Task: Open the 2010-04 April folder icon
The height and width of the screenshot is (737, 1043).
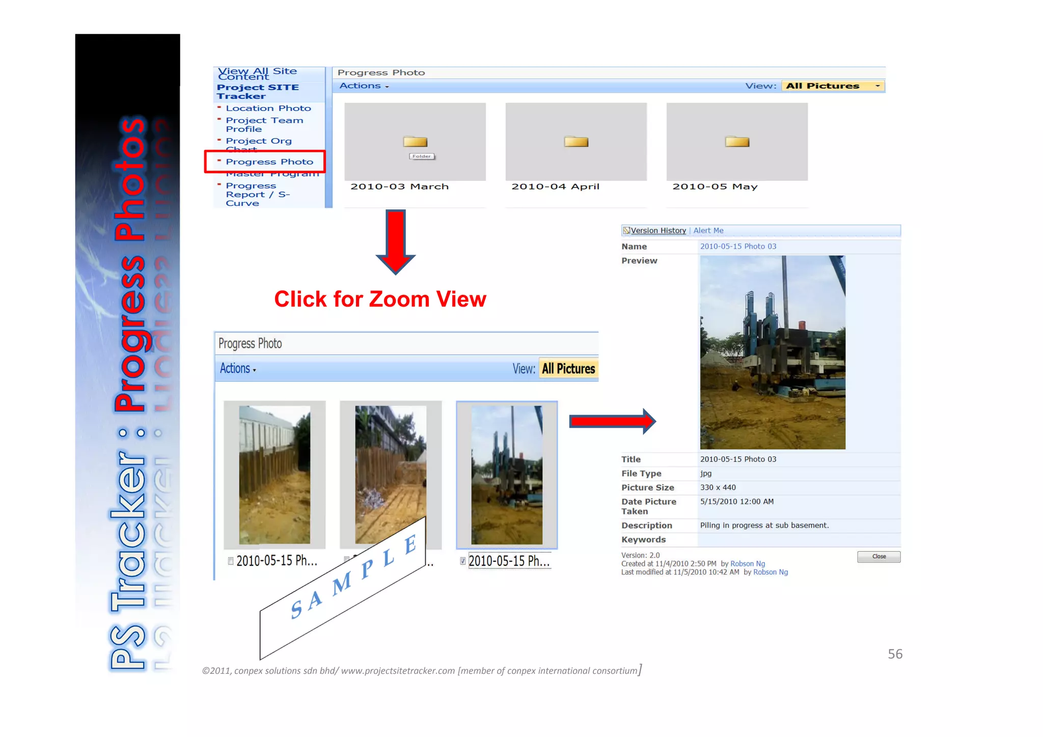Action: point(576,142)
